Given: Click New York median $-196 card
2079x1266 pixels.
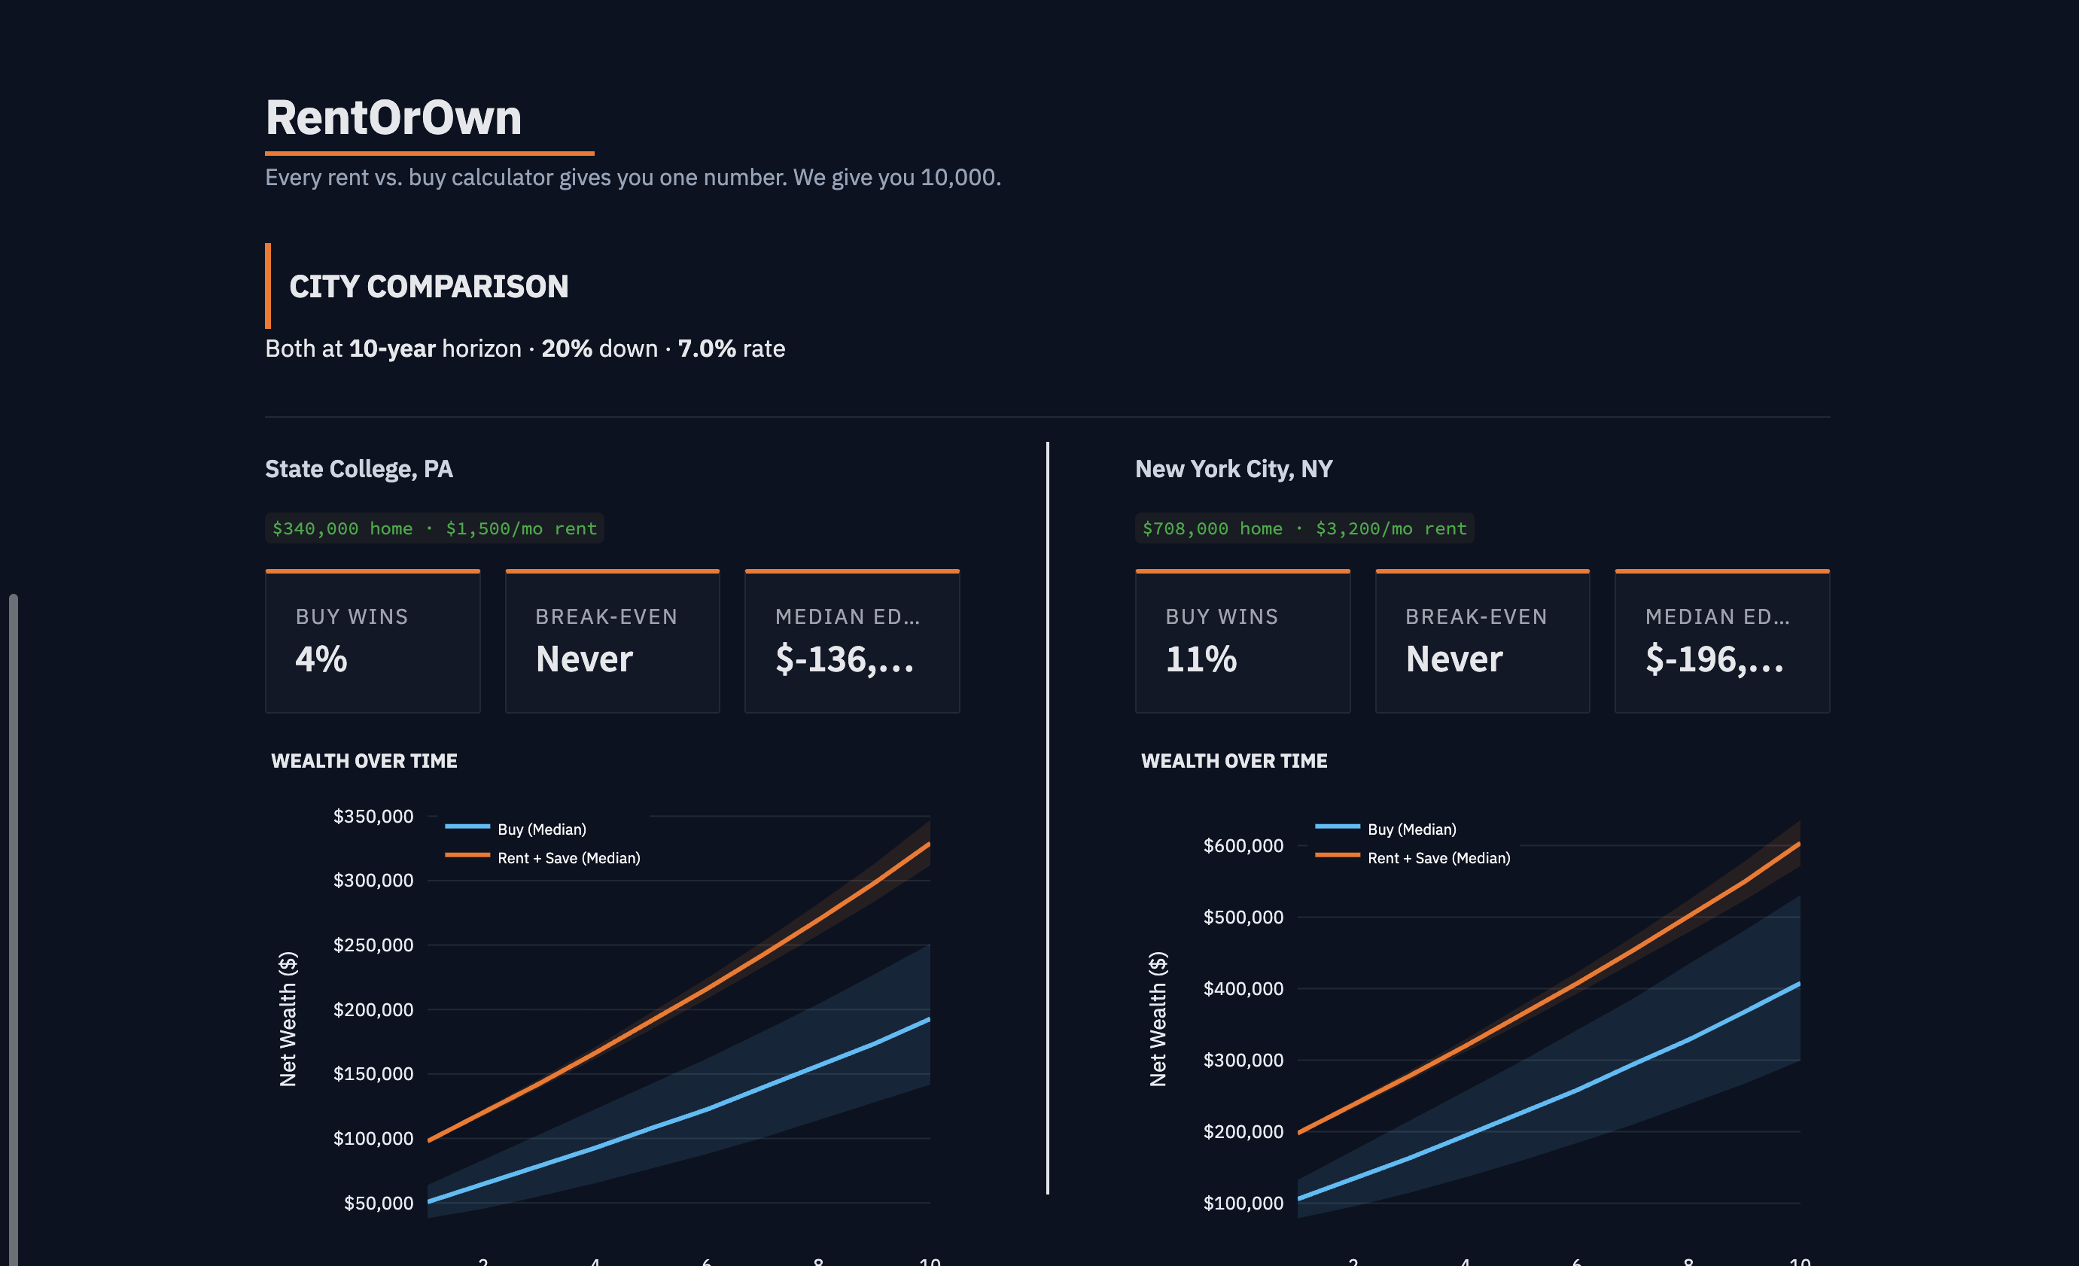Looking at the screenshot, I should coord(1721,641).
